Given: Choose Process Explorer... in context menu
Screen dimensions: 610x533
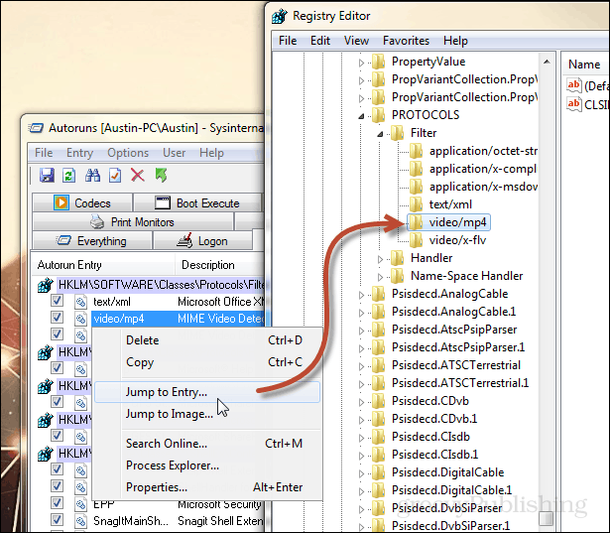Looking at the screenshot, I should [207, 466].
